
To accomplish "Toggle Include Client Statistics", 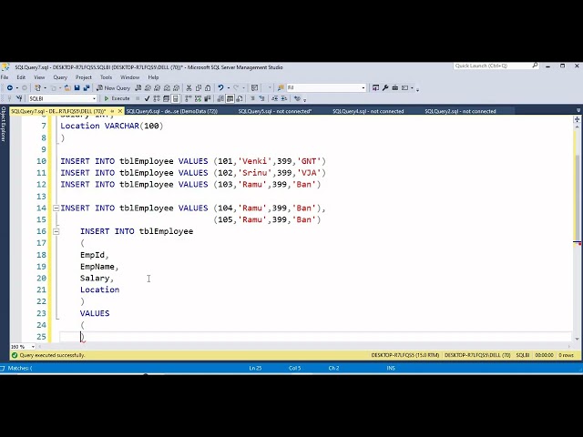I will click(x=208, y=98).
